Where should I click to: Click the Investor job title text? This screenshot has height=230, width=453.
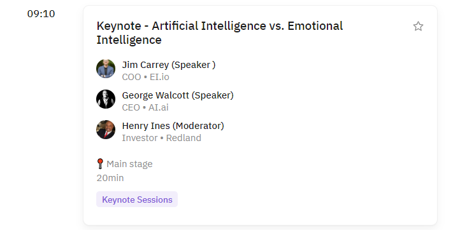(140, 138)
